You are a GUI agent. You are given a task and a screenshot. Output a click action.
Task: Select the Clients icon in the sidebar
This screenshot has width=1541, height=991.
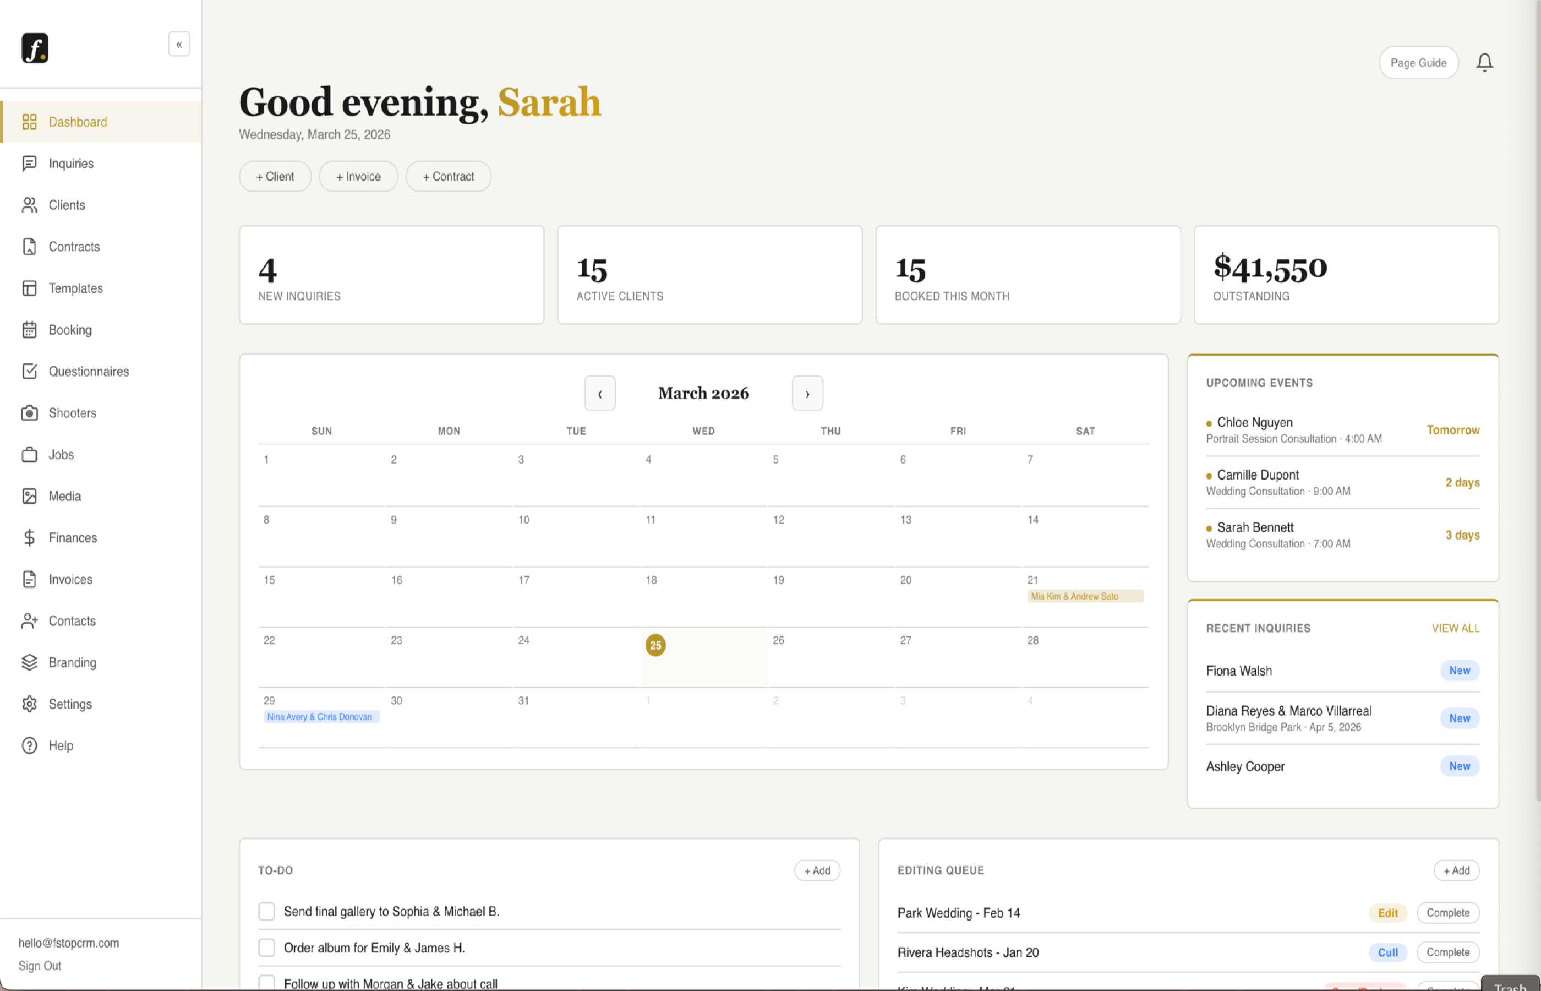click(x=30, y=205)
